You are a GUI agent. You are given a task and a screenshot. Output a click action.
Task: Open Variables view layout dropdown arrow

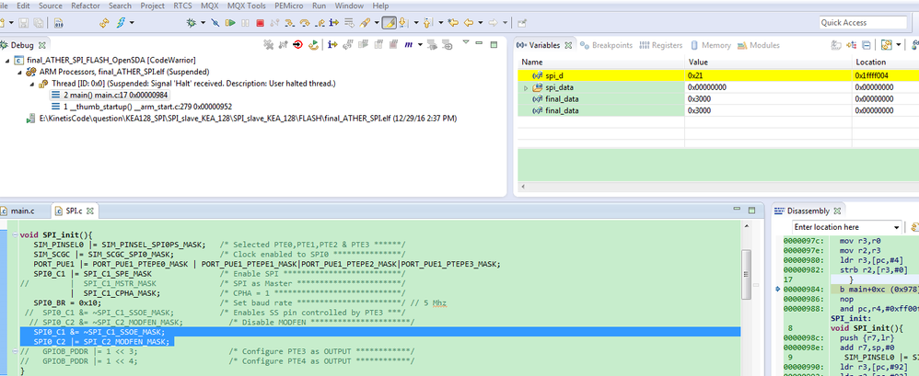click(899, 44)
